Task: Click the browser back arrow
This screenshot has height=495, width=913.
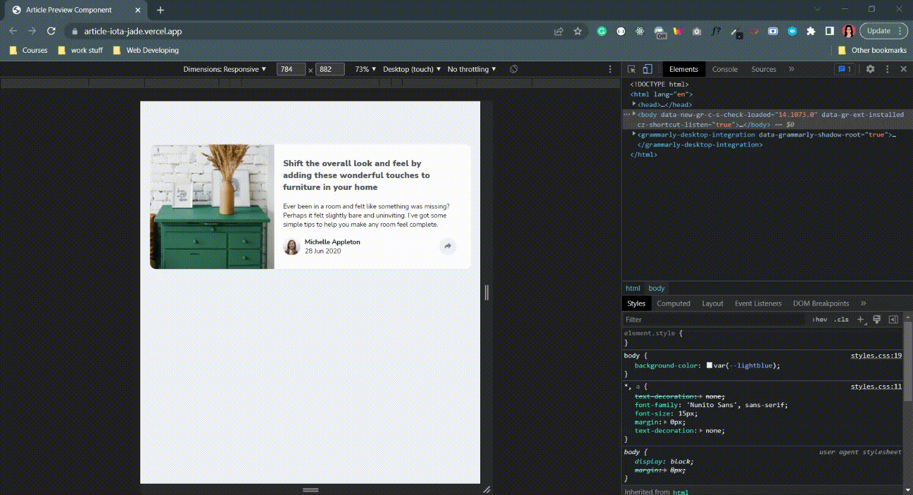Action: tap(14, 31)
